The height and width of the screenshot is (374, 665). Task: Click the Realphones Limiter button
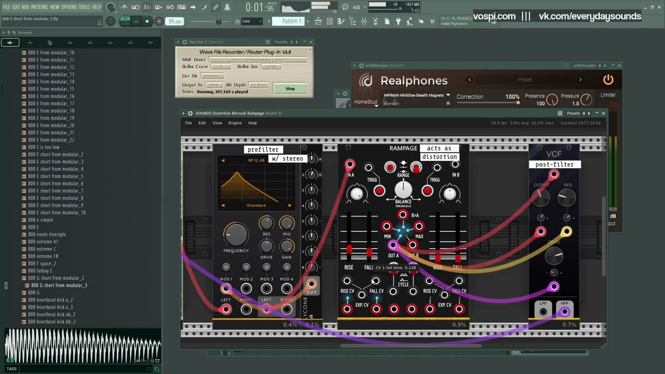(x=608, y=95)
